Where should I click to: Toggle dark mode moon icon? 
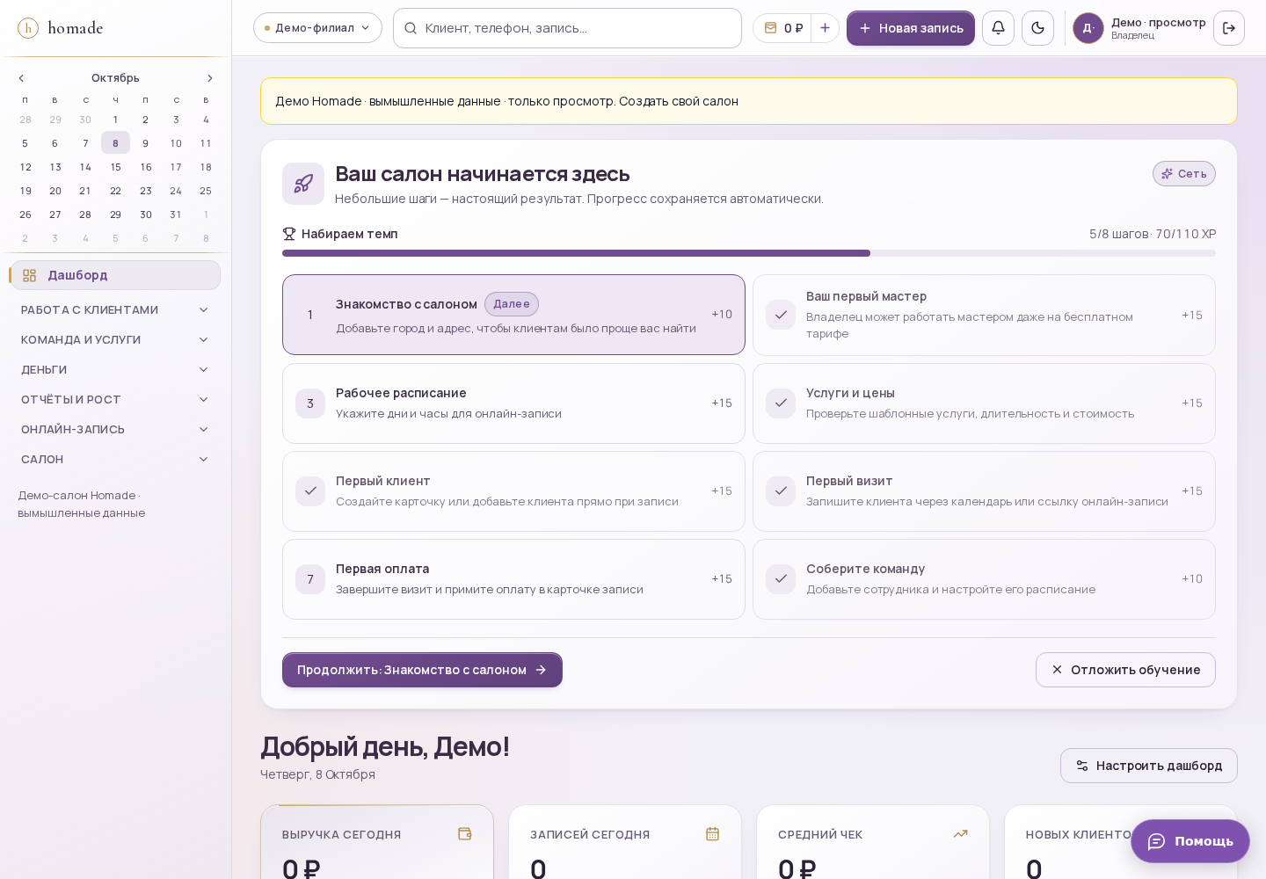[x=1037, y=28]
